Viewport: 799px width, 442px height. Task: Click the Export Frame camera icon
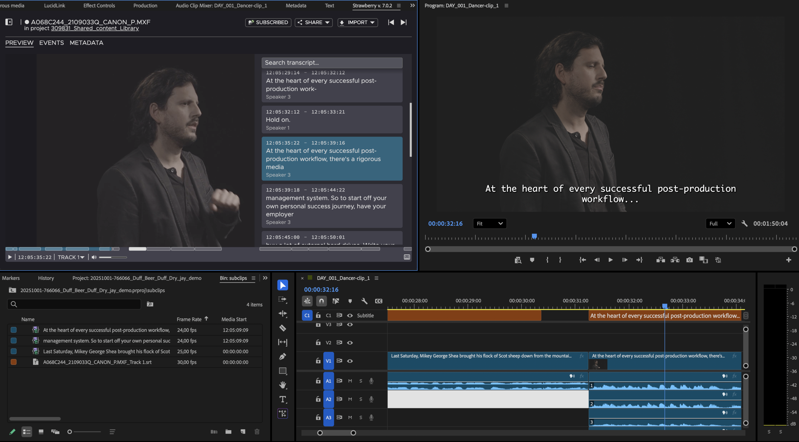(689, 260)
